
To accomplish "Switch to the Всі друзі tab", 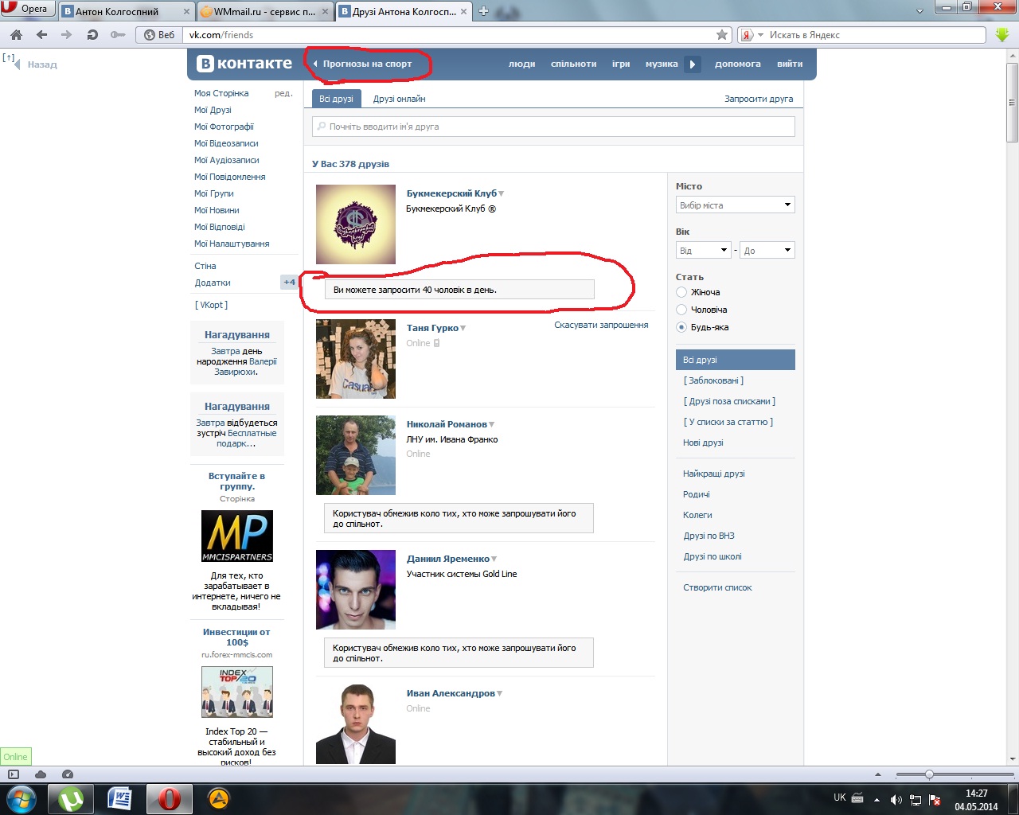I will click(x=336, y=99).
